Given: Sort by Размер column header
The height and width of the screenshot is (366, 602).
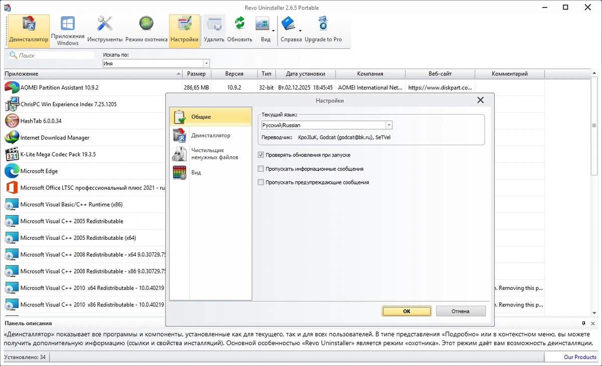Looking at the screenshot, I should click(197, 74).
